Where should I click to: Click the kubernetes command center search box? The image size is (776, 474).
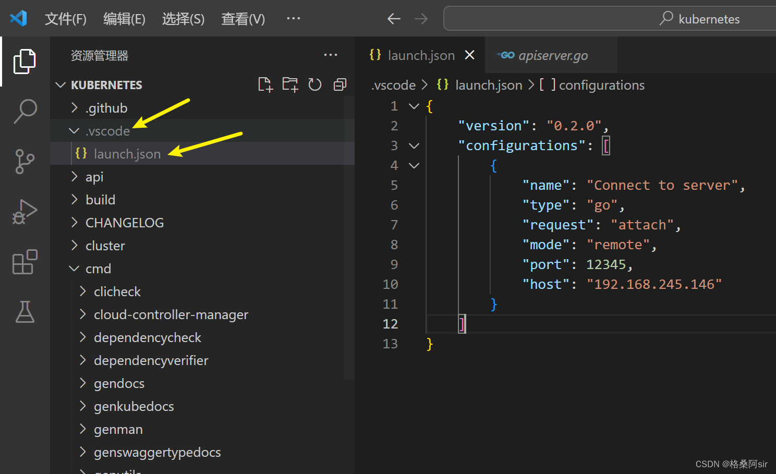tap(610, 19)
